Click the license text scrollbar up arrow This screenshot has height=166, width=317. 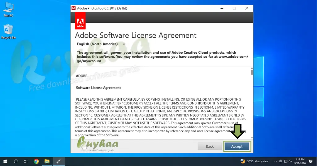click(252, 68)
